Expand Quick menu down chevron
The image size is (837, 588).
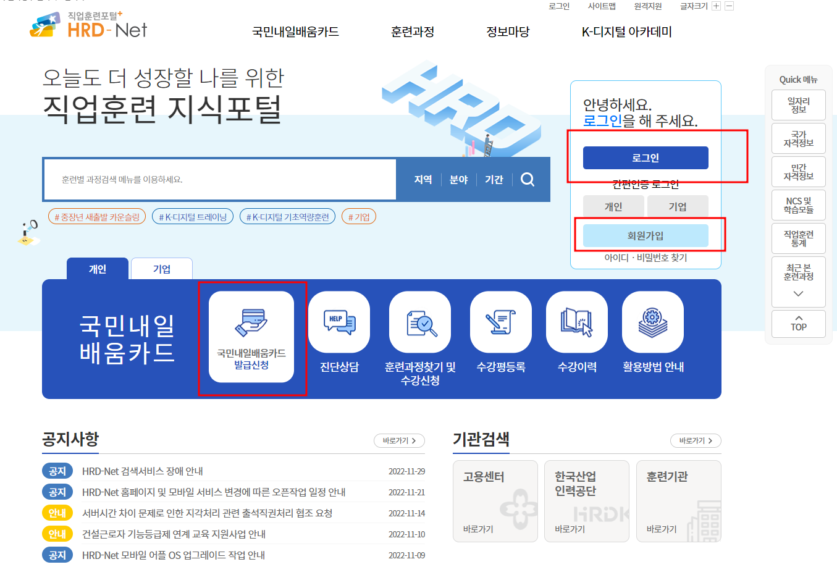799,294
